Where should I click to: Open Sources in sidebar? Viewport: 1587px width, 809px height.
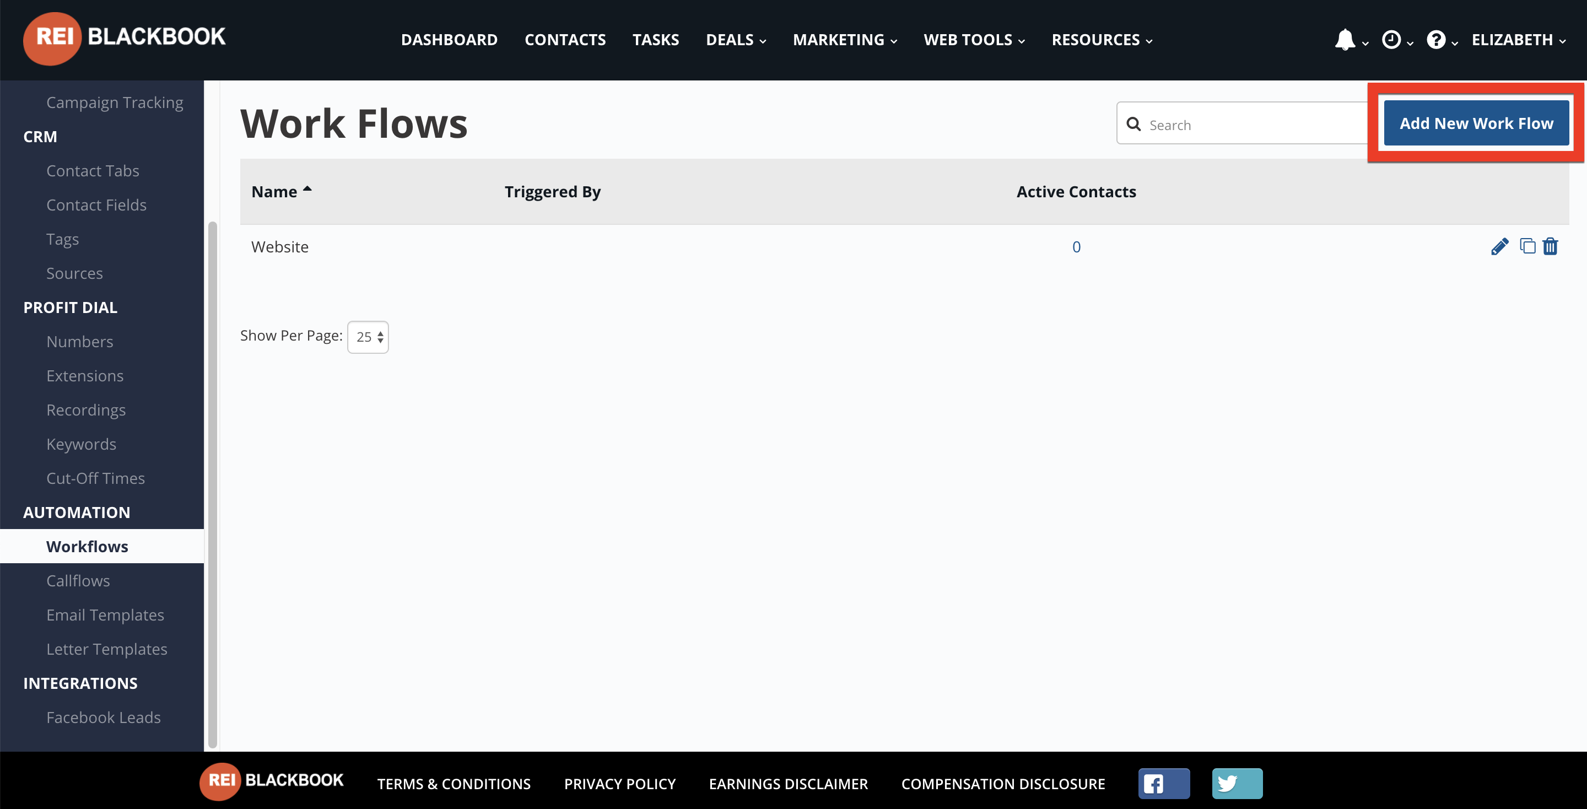(74, 273)
